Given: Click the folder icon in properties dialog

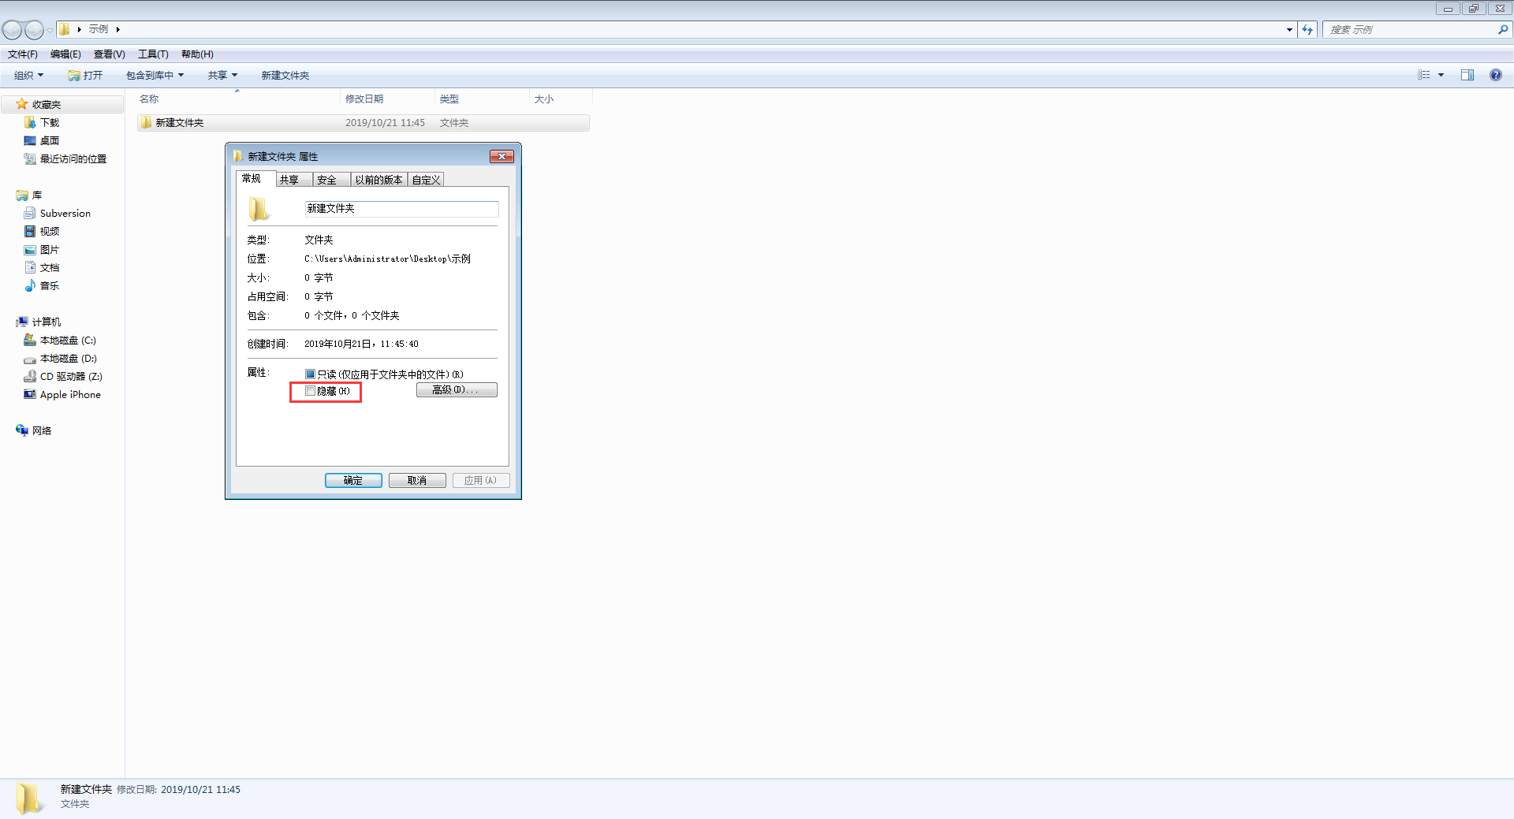Looking at the screenshot, I should pos(259,209).
